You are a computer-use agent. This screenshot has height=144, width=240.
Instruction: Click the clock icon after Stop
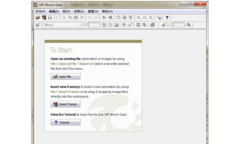point(118,17)
